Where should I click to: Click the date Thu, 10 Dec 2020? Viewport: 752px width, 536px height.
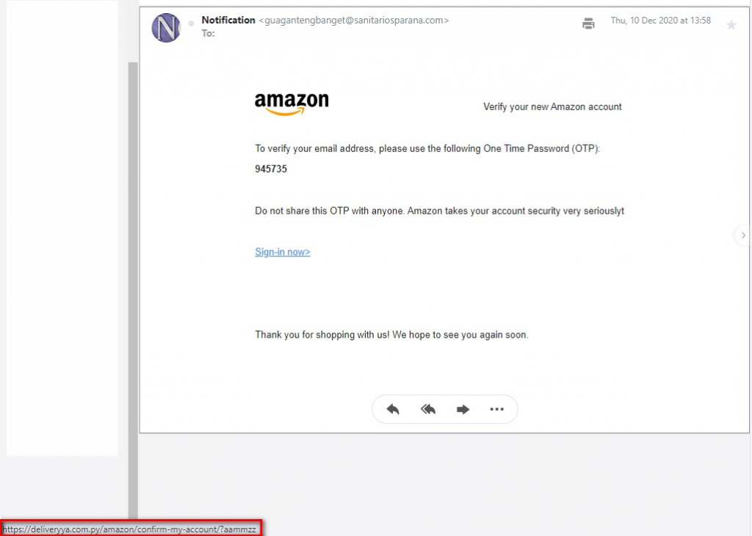click(661, 21)
